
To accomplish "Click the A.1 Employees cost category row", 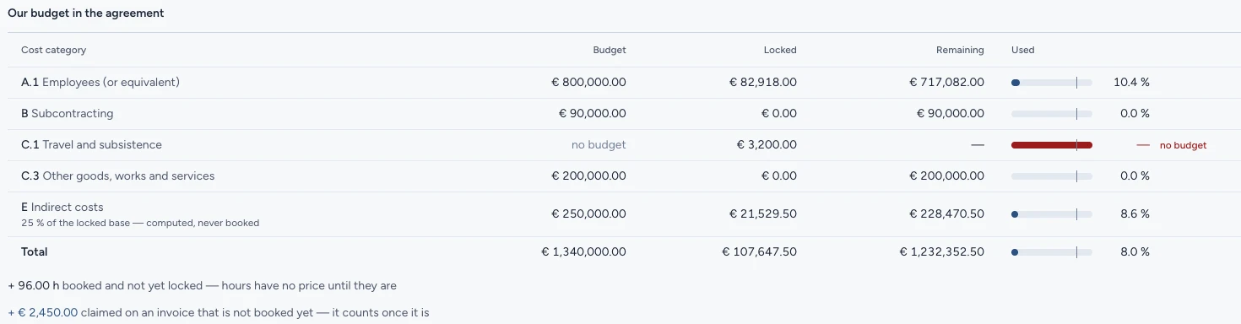I will (620, 83).
